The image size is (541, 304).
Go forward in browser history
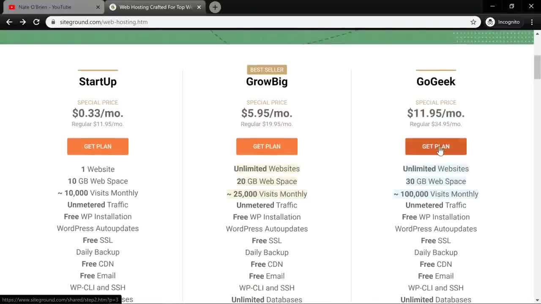tap(23, 22)
